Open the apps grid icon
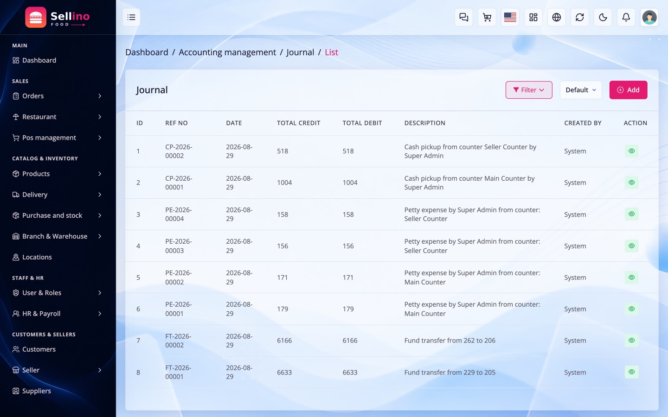 pos(533,18)
